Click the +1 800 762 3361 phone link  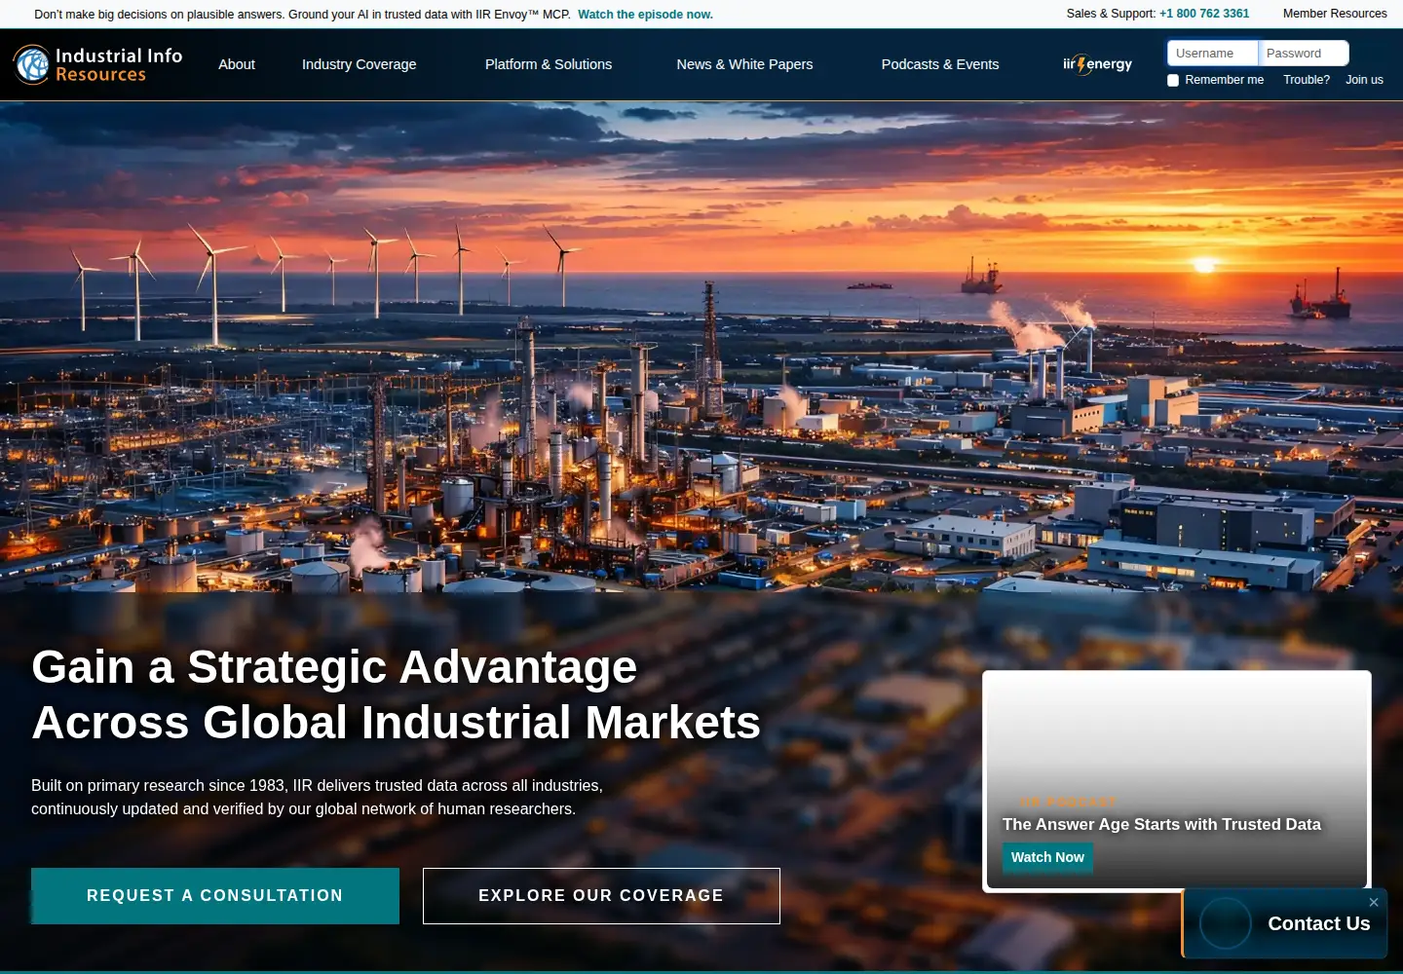point(1204,14)
